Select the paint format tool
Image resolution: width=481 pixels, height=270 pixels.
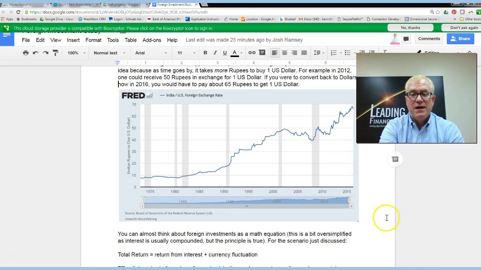[x=56, y=53]
